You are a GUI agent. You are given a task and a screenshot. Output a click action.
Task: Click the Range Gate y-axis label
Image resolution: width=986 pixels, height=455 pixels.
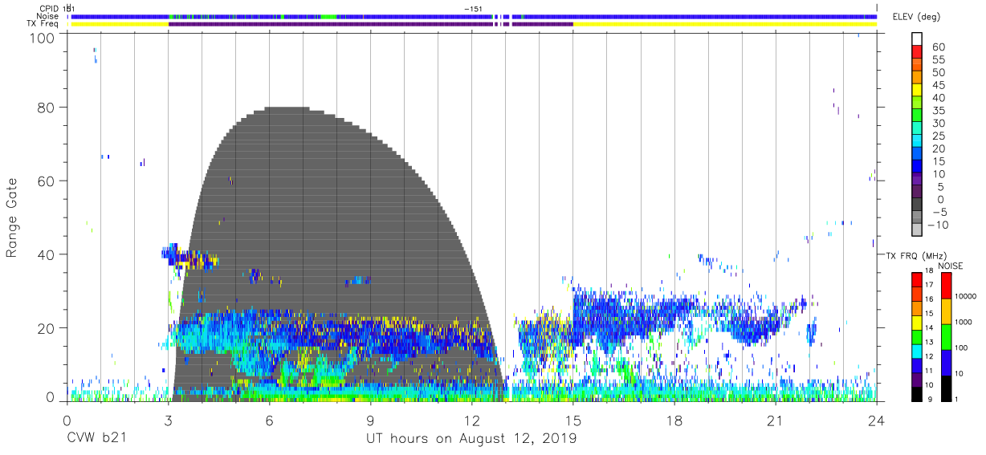pyautogui.click(x=12, y=218)
